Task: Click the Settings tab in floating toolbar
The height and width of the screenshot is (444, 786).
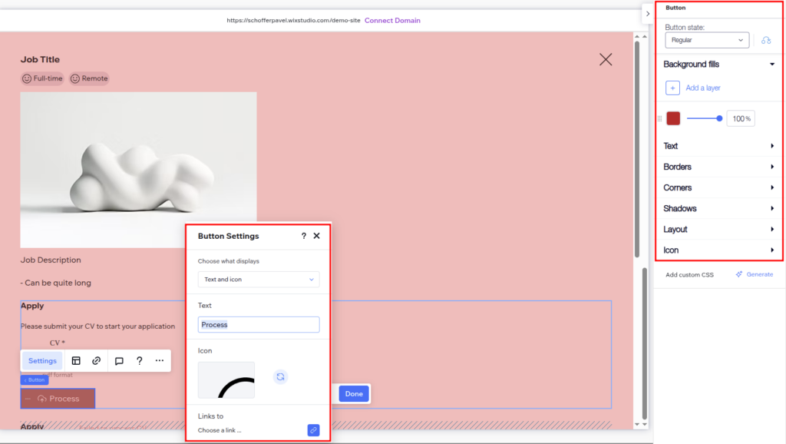Action: click(x=42, y=360)
